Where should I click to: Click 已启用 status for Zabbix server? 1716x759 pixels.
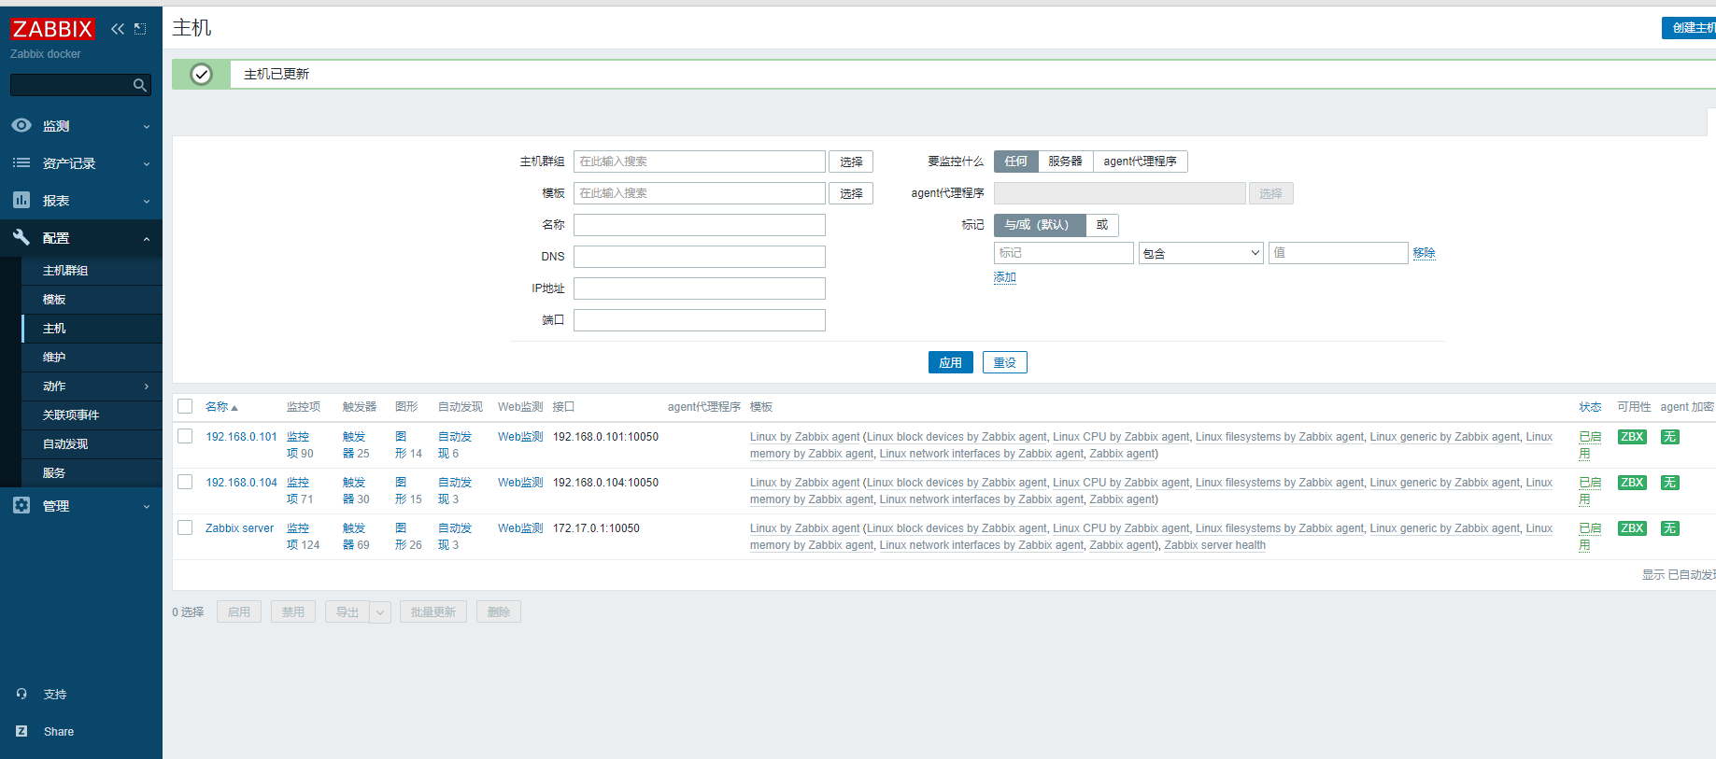point(1590,537)
